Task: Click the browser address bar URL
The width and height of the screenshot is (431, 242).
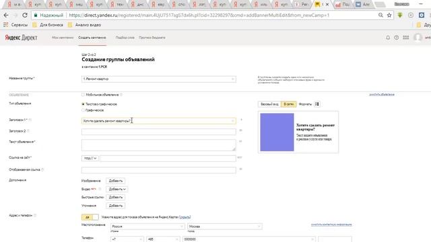Action: tap(199, 15)
